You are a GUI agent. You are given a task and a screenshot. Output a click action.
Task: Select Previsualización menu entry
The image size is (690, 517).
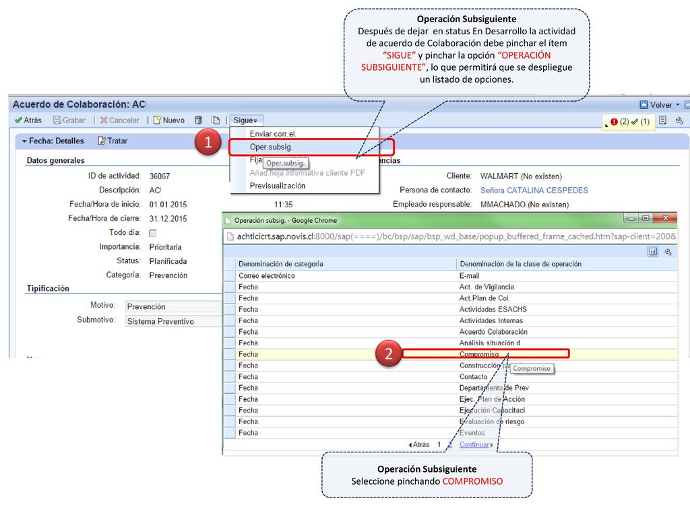tap(277, 186)
